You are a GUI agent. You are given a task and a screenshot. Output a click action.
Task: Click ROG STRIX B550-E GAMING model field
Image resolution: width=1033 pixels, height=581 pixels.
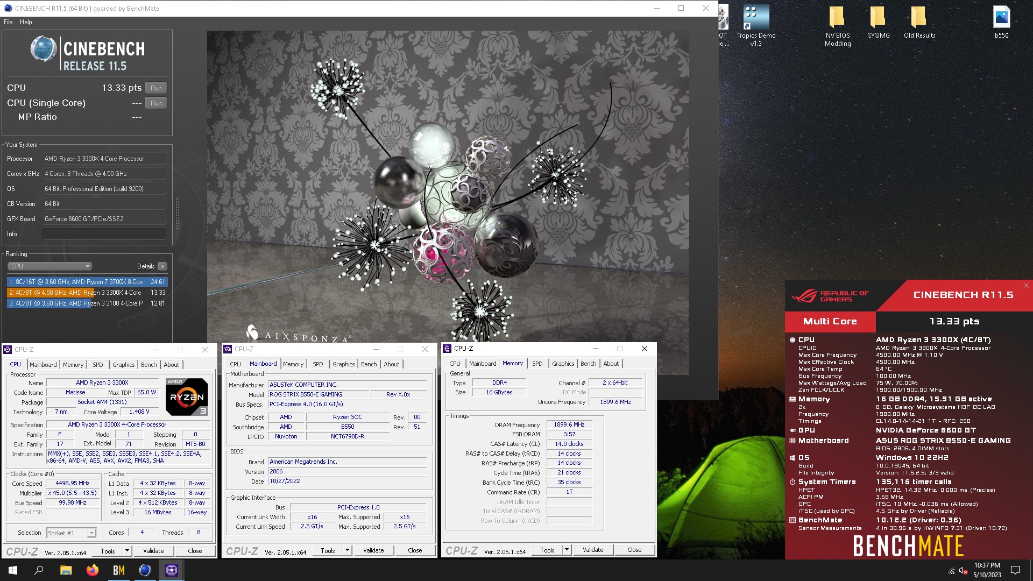coord(318,394)
